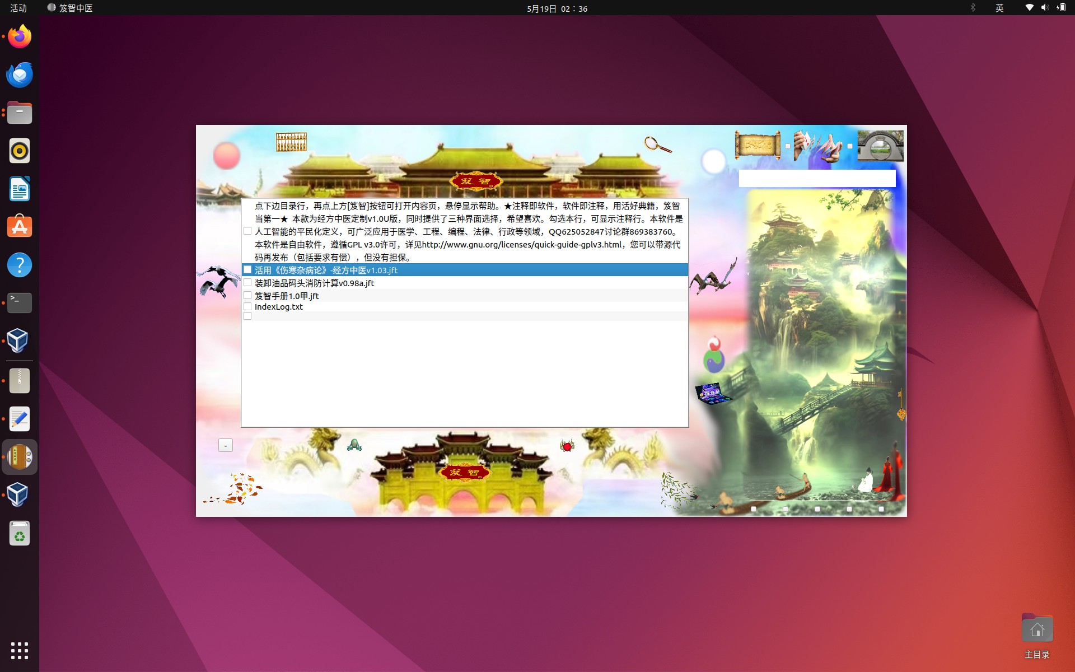
Task: Select the 笈智手册1.0甲.jft row
Action: (465, 296)
